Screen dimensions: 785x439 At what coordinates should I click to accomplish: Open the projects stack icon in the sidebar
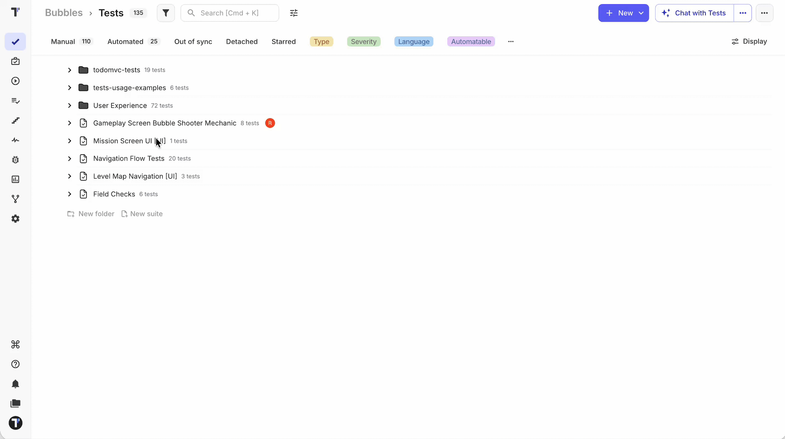15,403
